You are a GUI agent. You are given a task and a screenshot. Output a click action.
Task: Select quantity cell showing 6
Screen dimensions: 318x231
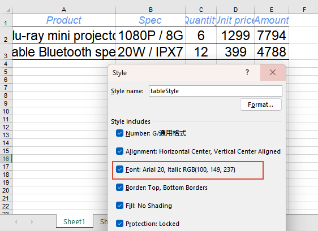[x=201, y=36]
